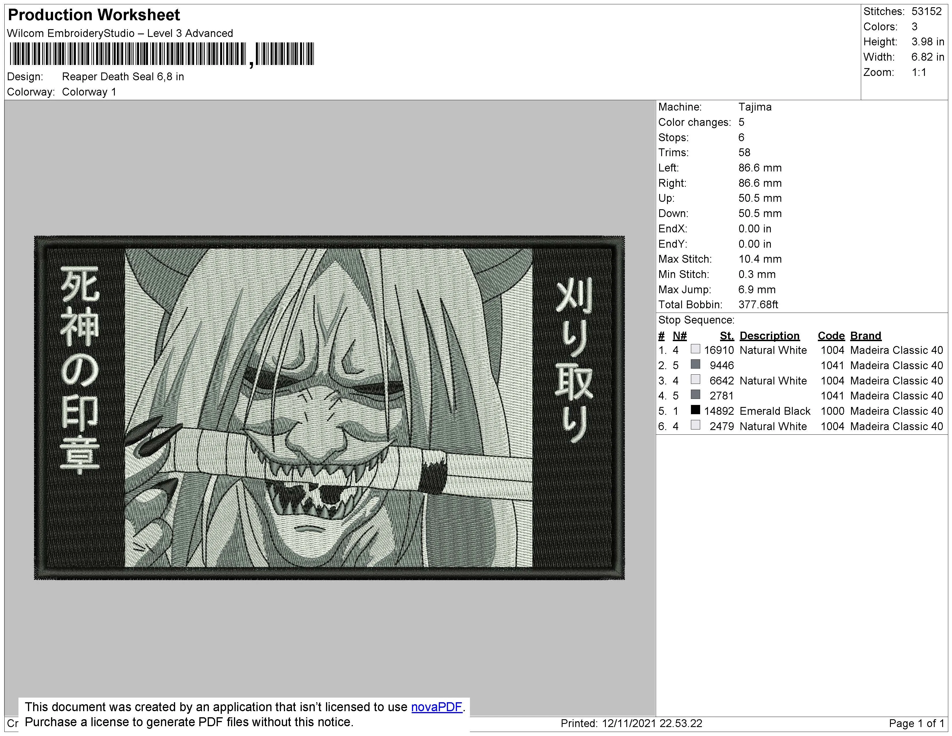This screenshot has height=736, width=952.
Task: Click the Stitches value 53152
Action: click(x=927, y=12)
